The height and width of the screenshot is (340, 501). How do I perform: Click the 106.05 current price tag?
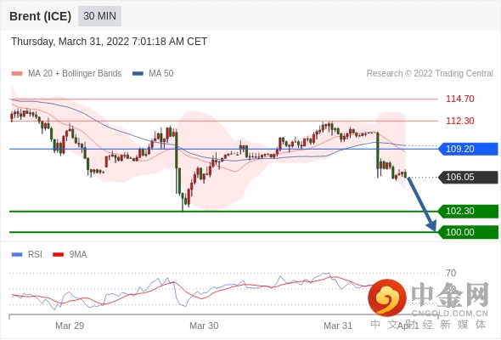pyautogui.click(x=468, y=177)
